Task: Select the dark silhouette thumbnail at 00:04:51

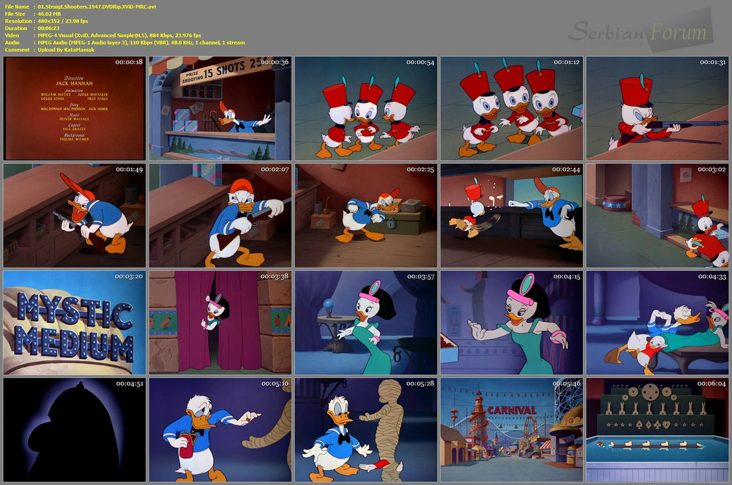Action: (75, 430)
